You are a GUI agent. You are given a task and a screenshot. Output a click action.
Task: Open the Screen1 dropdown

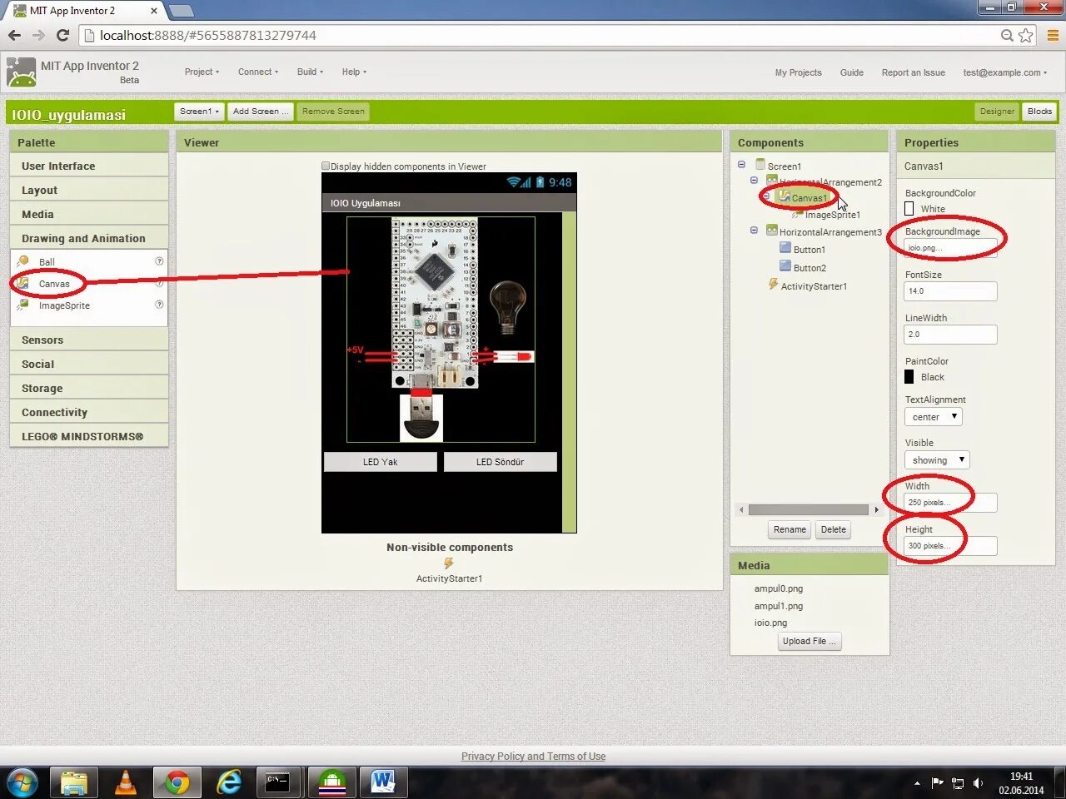(x=199, y=111)
